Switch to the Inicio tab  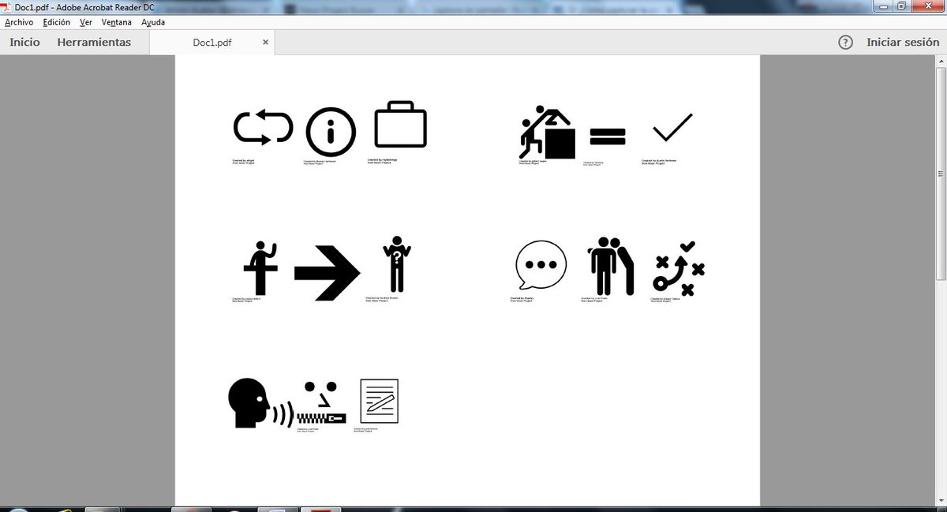pyautogui.click(x=24, y=42)
